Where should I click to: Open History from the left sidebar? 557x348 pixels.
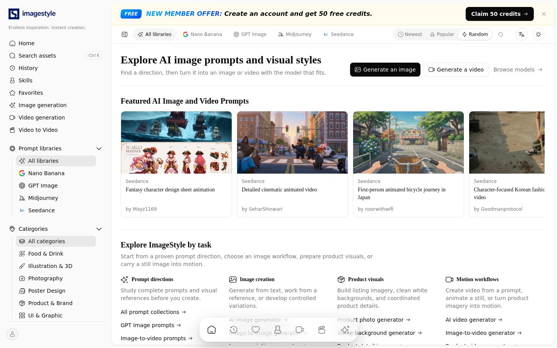(56, 68)
